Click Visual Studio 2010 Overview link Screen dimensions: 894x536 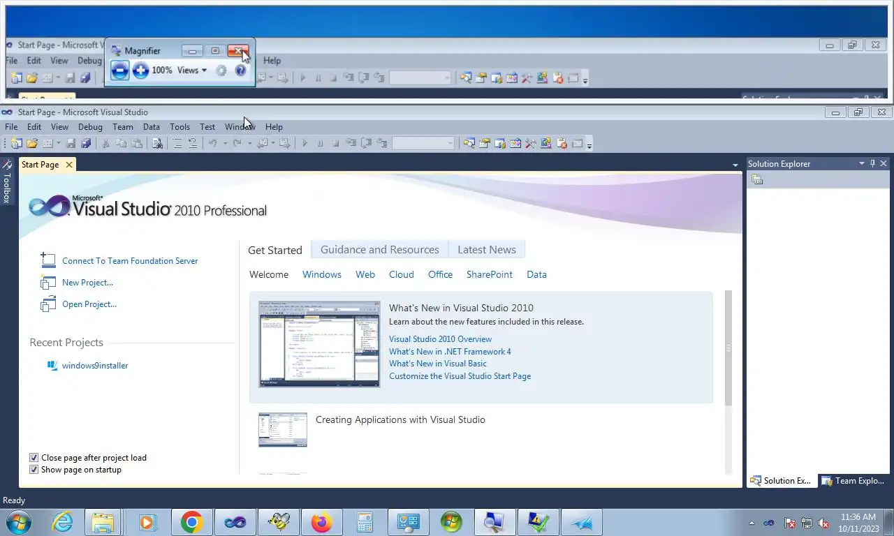[x=440, y=339]
